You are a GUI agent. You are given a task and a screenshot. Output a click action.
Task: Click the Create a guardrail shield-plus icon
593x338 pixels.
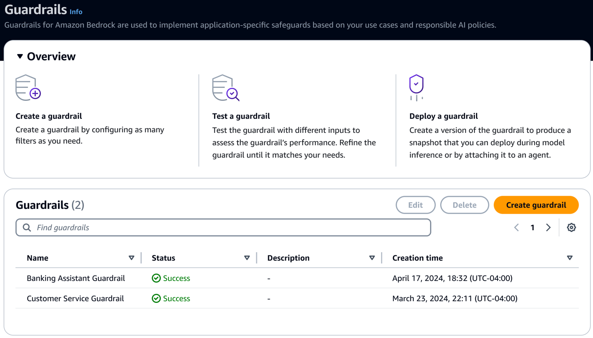coord(28,87)
